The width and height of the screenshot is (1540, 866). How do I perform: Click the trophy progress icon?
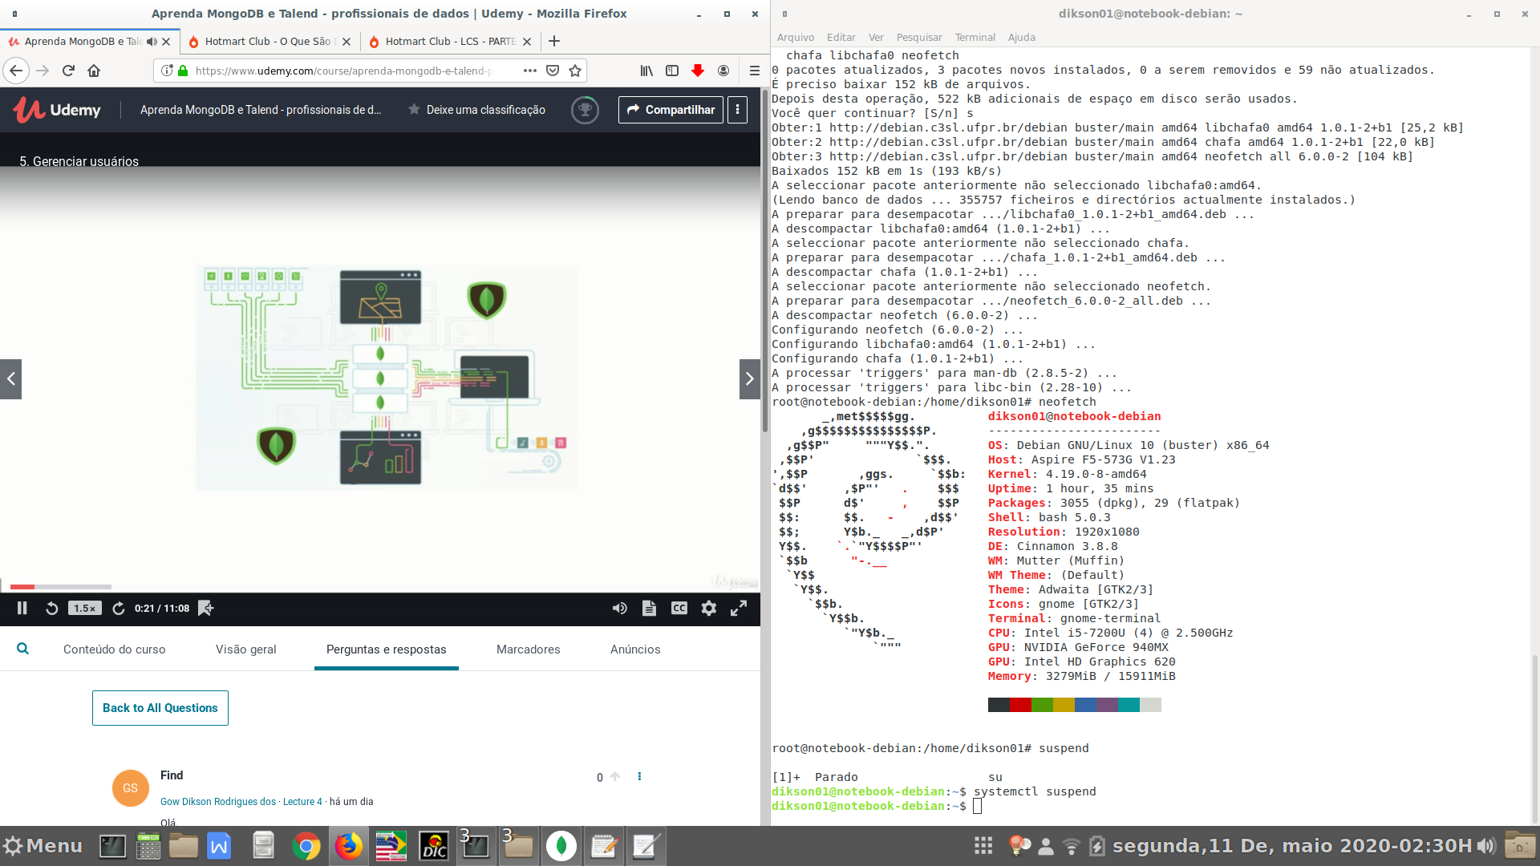(x=585, y=110)
